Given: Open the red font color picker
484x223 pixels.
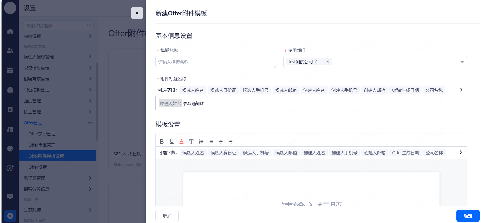Looking at the screenshot, I should click(181, 142).
